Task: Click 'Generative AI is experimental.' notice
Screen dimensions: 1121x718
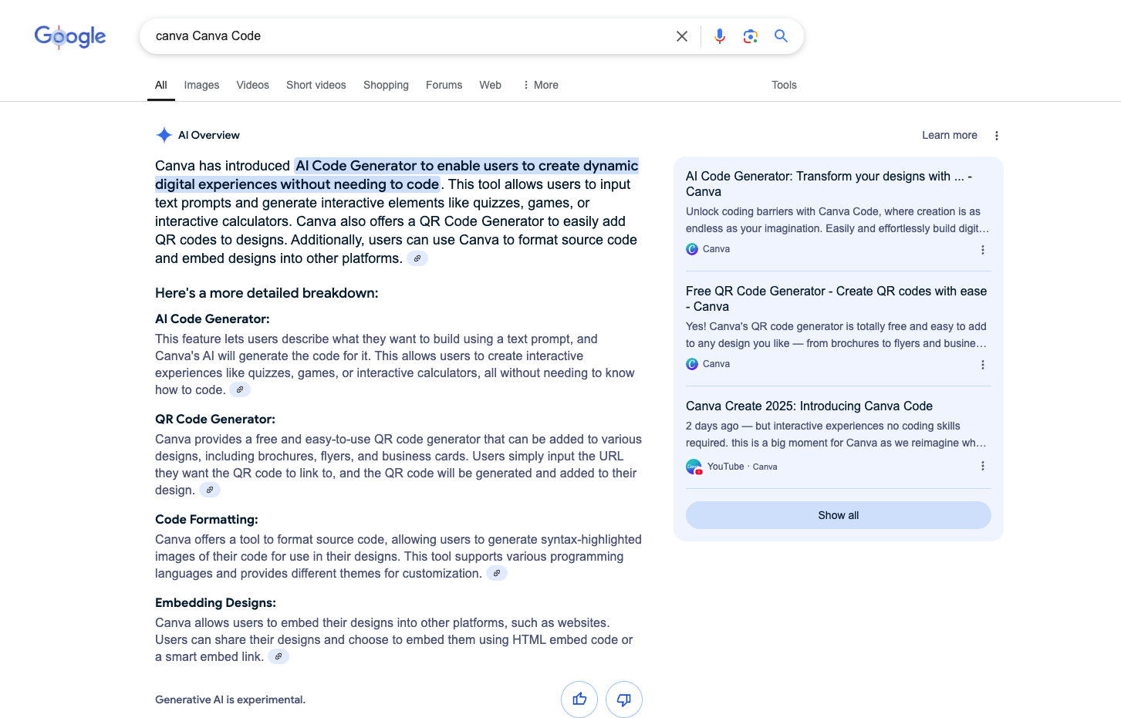Action: coord(230,699)
